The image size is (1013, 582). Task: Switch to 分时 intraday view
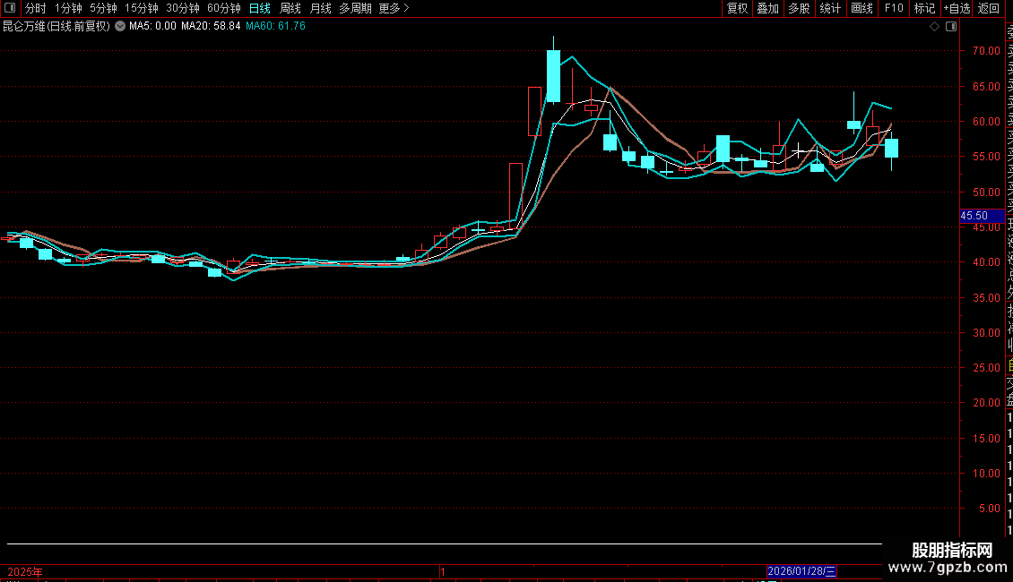(36, 8)
